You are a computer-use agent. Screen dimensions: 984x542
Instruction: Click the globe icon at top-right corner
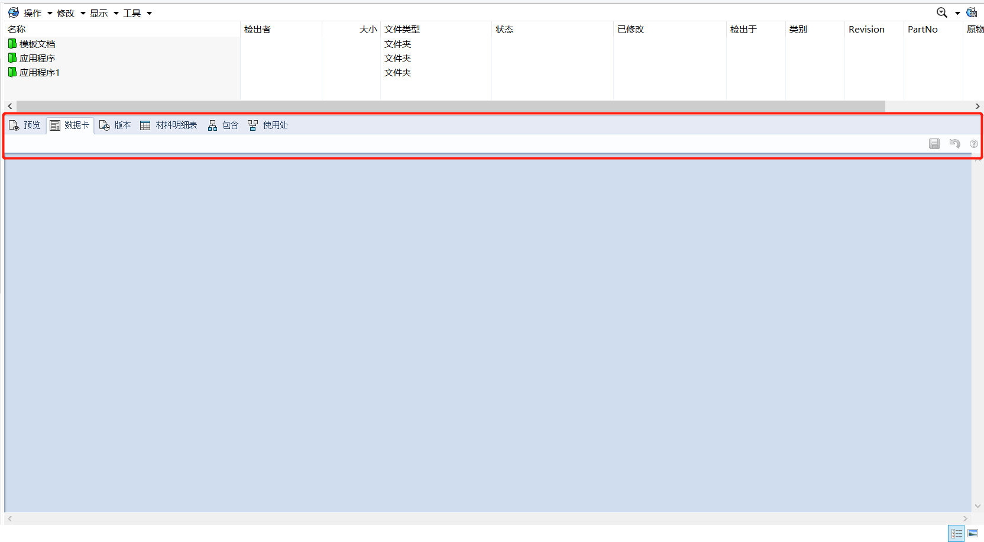tap(972, 12)
